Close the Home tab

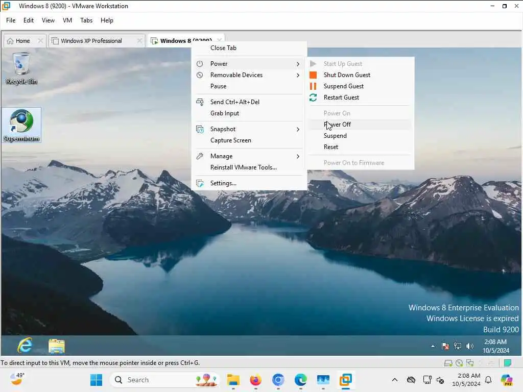click(x=40, y=41)
